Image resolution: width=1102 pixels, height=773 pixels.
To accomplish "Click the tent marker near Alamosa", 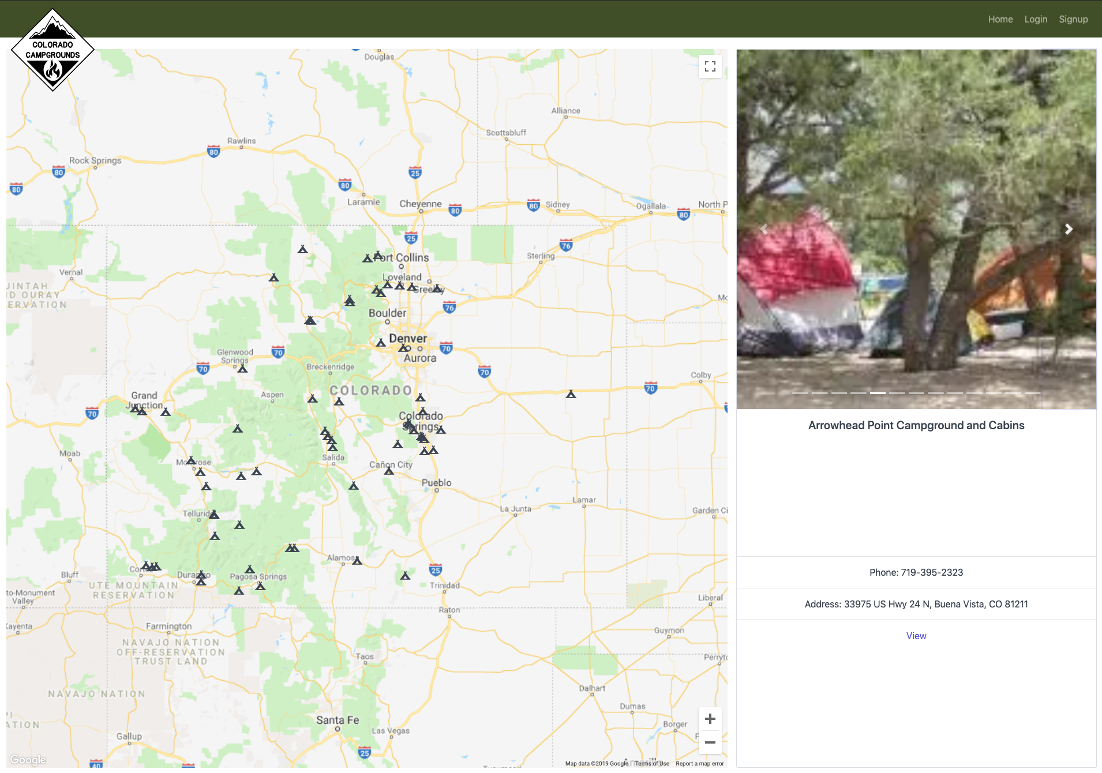I will 357,560.
